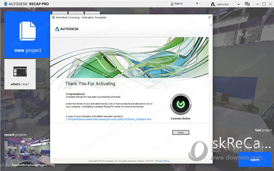Click the 'Thank You For Activating' heading
This screenshot has height=171, width=274.
pos(90,84)
